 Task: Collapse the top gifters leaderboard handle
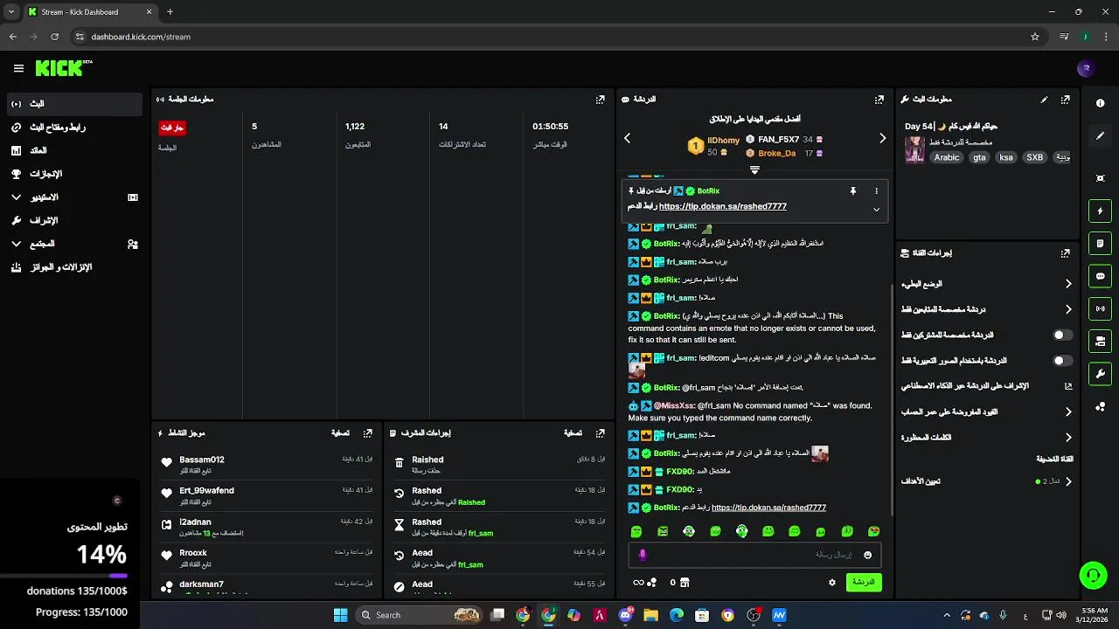pos(754,170)
